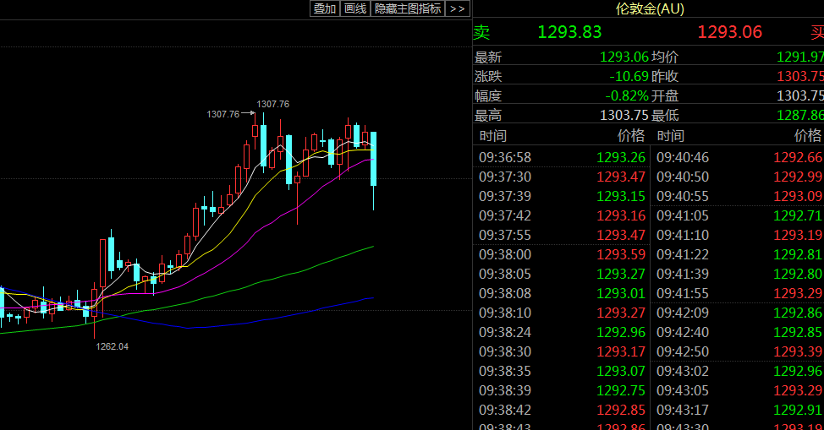The image size is (824, 430).
Task: Click the last large cyan candlestick
Action: 374,159
